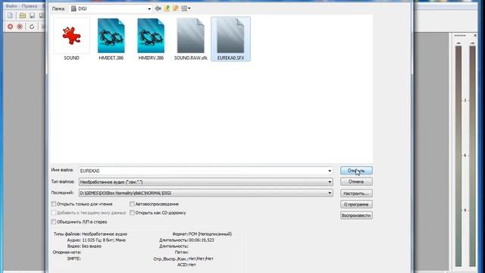The height and width of the screenshot is (273, 485).
Task: Click Save icon in Sound Forge toolbar
Action: click(x=32, y=15)
